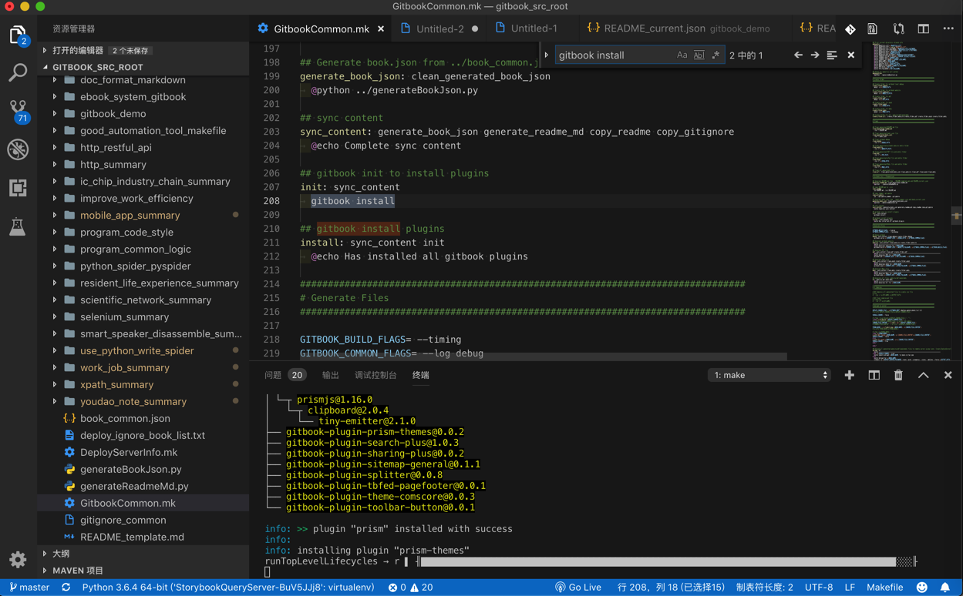Switch to the 输出 panel tab
Image resolution: width=963 pixels, height=596 pixels.
click(330, 375)
